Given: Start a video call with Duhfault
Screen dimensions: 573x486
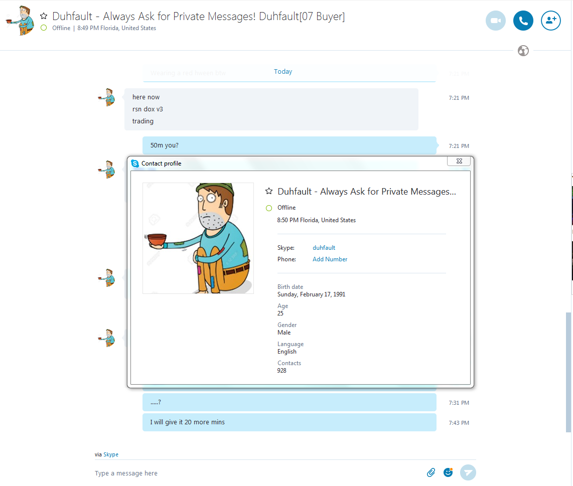Looking at the screenshot, I should tap(496, 21).
